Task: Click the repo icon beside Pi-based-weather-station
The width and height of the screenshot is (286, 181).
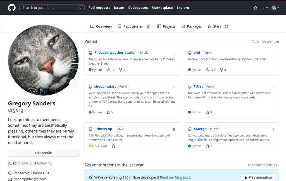Action: (90, 53)
